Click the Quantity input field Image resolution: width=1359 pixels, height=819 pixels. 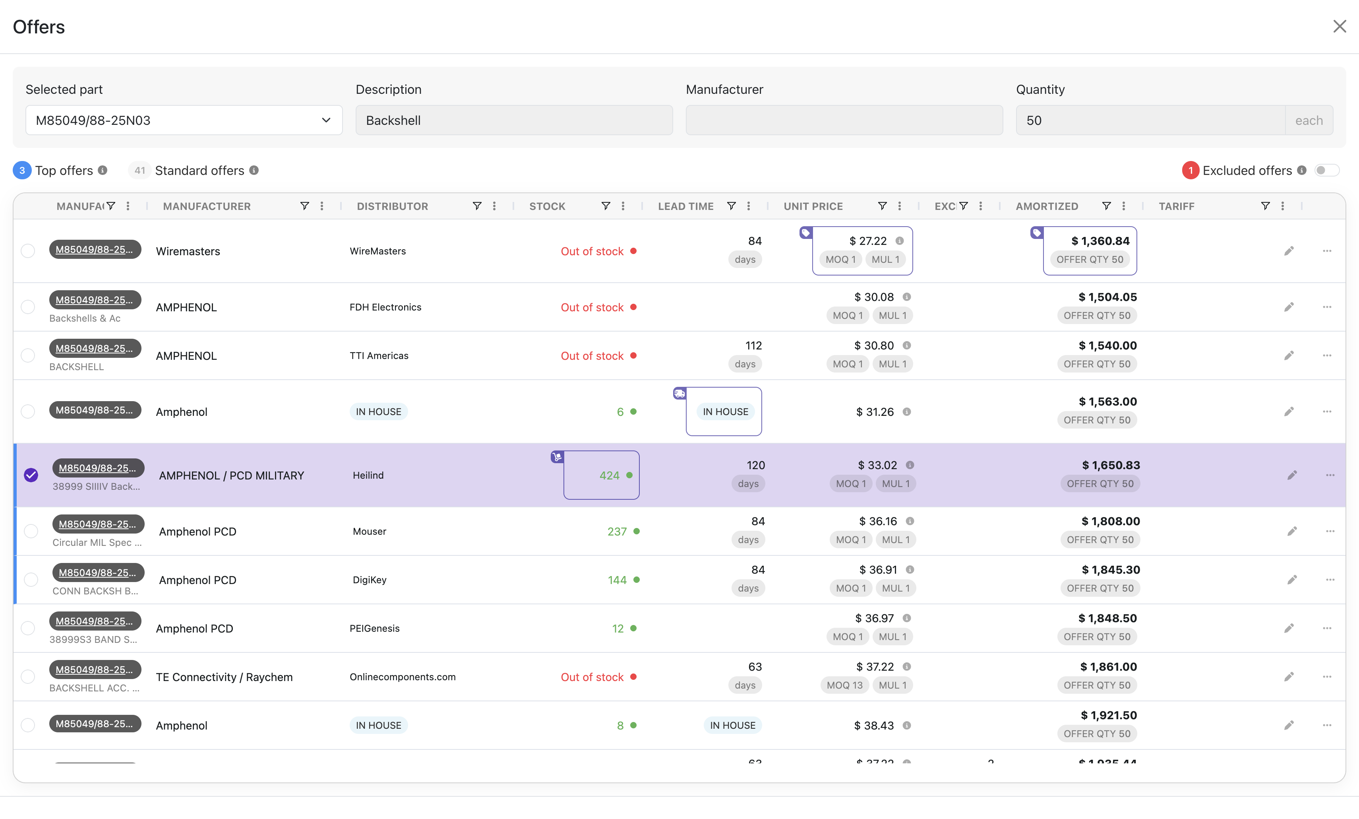pyautogui.click(x=1150, y=120)
